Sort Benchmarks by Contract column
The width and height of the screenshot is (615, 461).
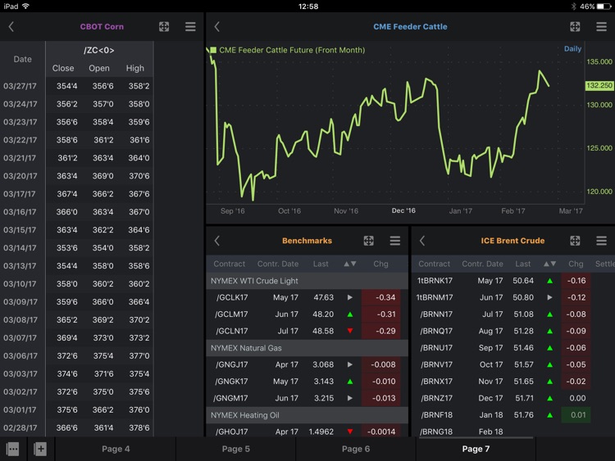pyautogui.click(x=230, y=264)
